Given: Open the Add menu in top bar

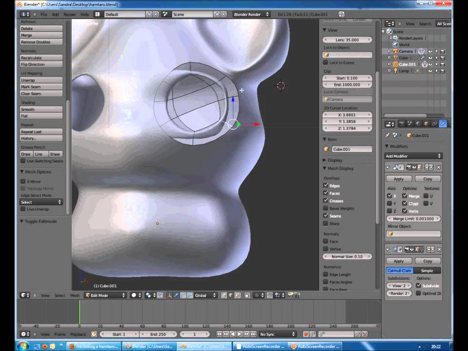Looking at the screenshot, I should 55,14.
